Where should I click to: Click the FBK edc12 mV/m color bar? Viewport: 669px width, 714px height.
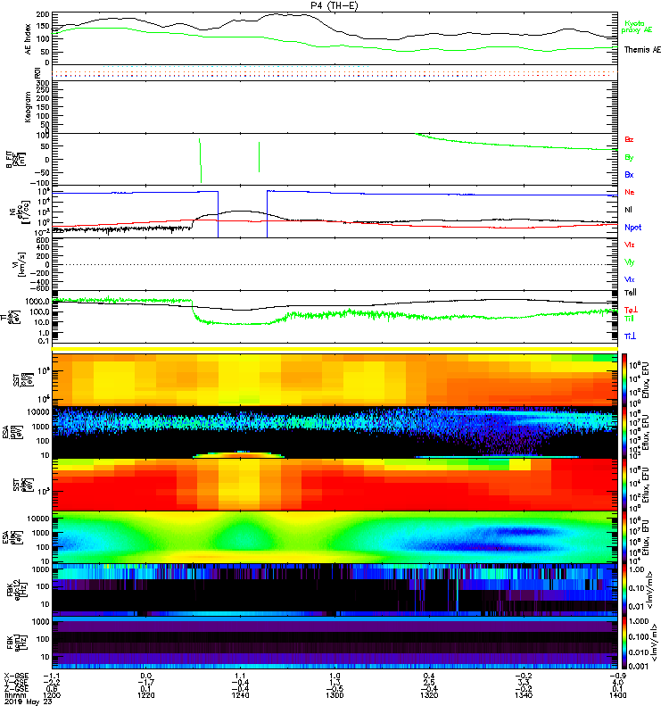point(624,590)
